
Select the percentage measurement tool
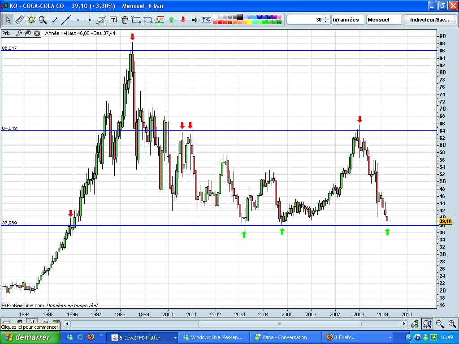pos(206,20)
